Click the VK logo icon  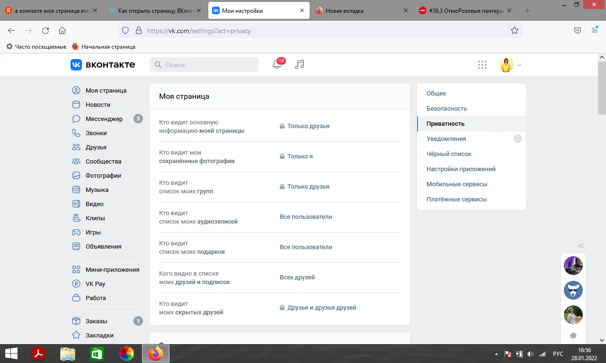(x=76, y=65)
